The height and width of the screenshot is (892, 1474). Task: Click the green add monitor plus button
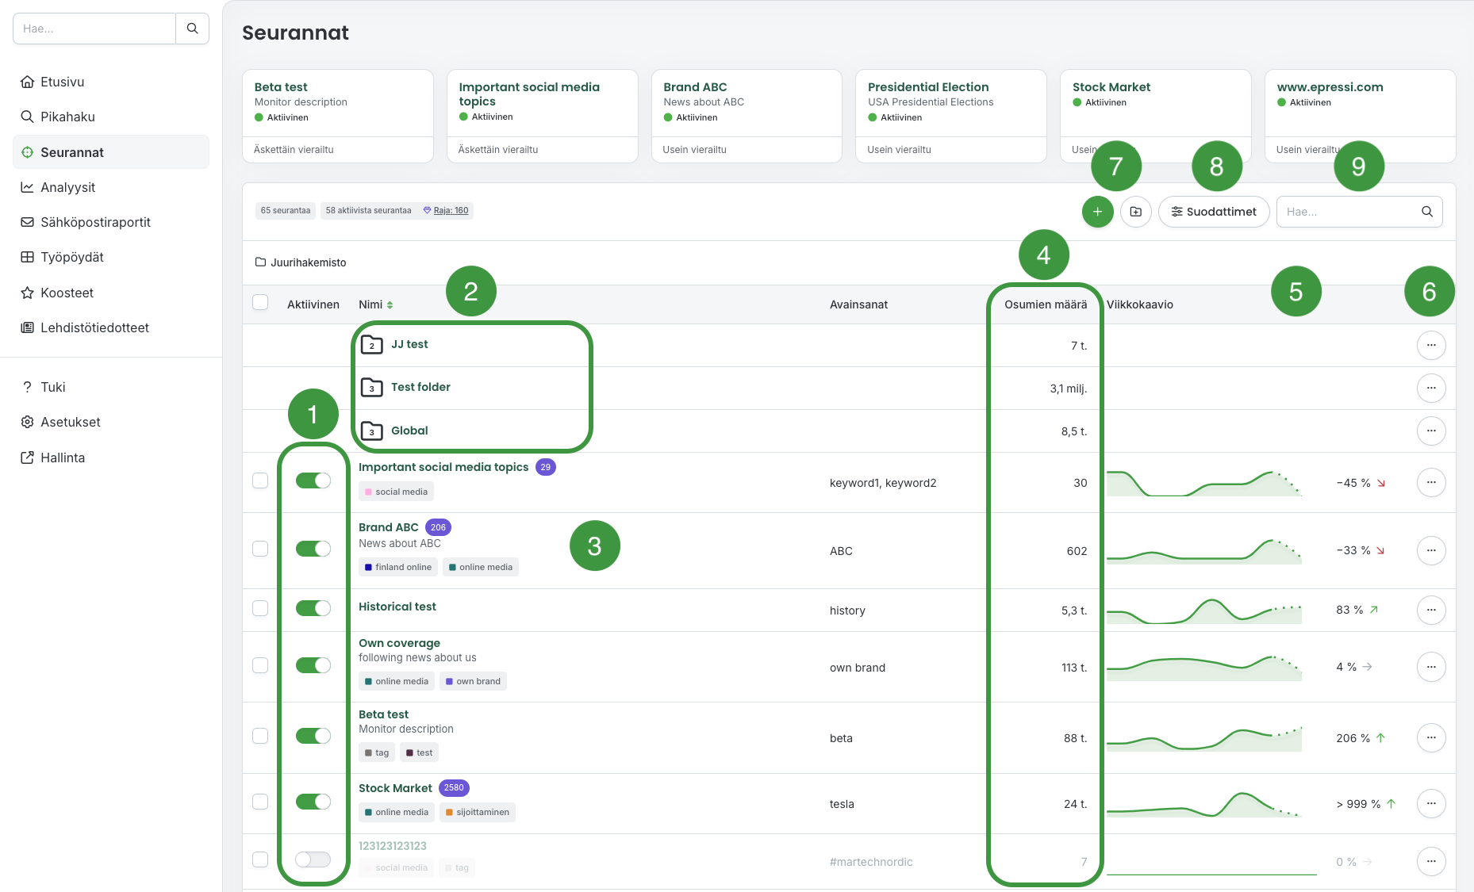point(1097,212)
